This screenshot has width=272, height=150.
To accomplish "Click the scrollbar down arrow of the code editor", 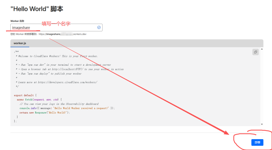I will [x=262, y=124].
